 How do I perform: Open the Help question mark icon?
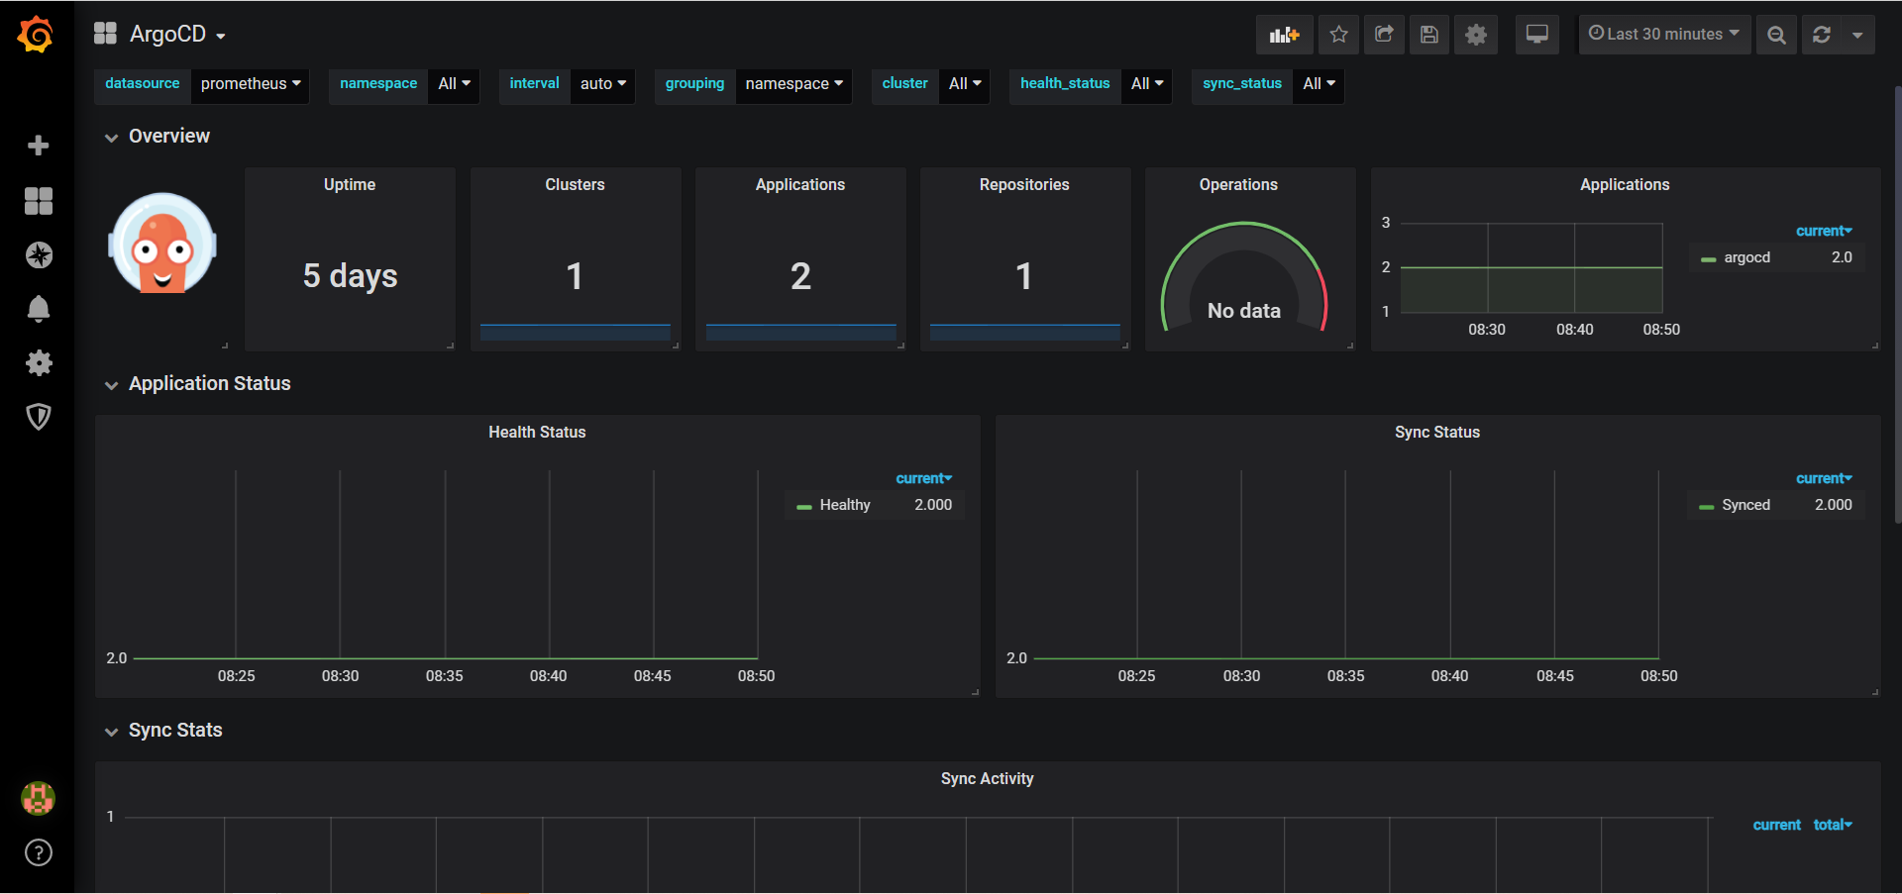coord(39,852)
